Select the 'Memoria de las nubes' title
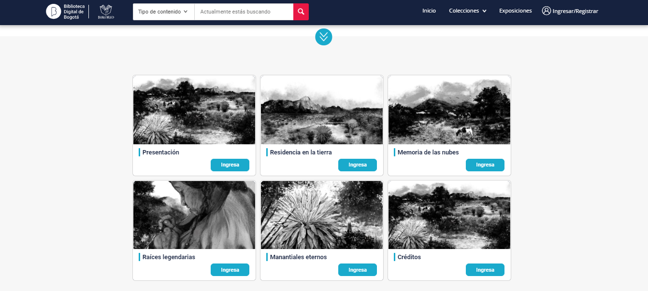 (x=428, y=152)
